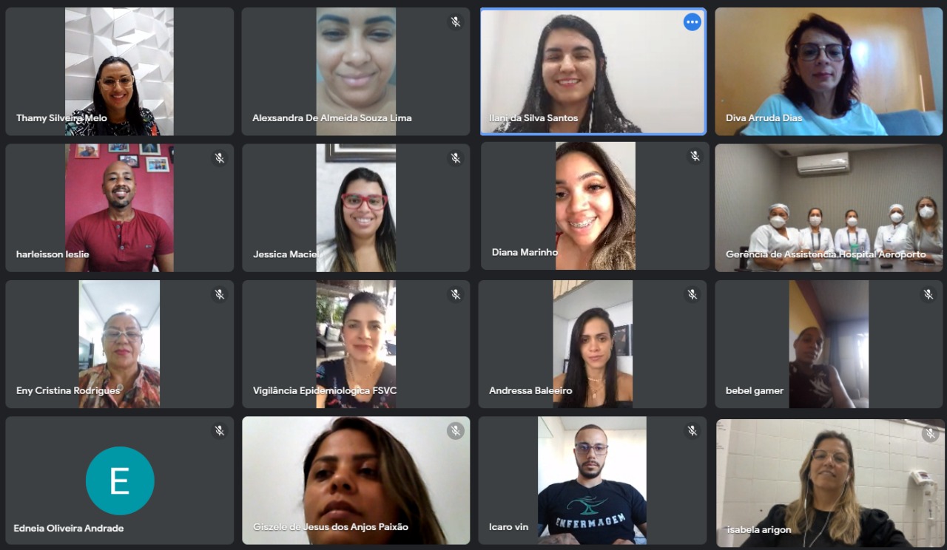Click muted mic icon on Edneia Oliveira Andrade tile
Image resolution: width=947 pixels, height=550 pixels.
(220, 430)
